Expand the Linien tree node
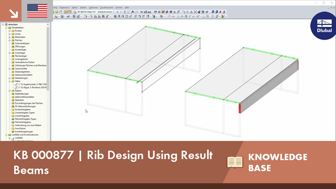Screen dimensions: 336x189 tap(9, 34)
